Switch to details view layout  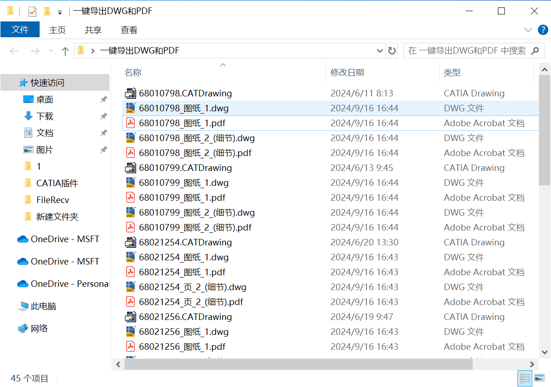tap(525, 378)
